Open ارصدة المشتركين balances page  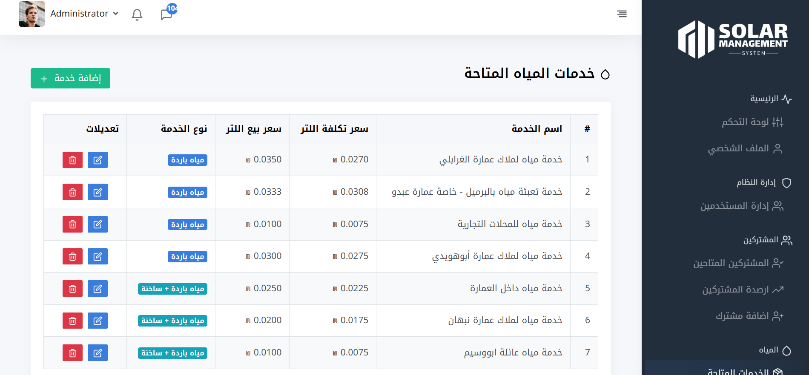point(743,290)
